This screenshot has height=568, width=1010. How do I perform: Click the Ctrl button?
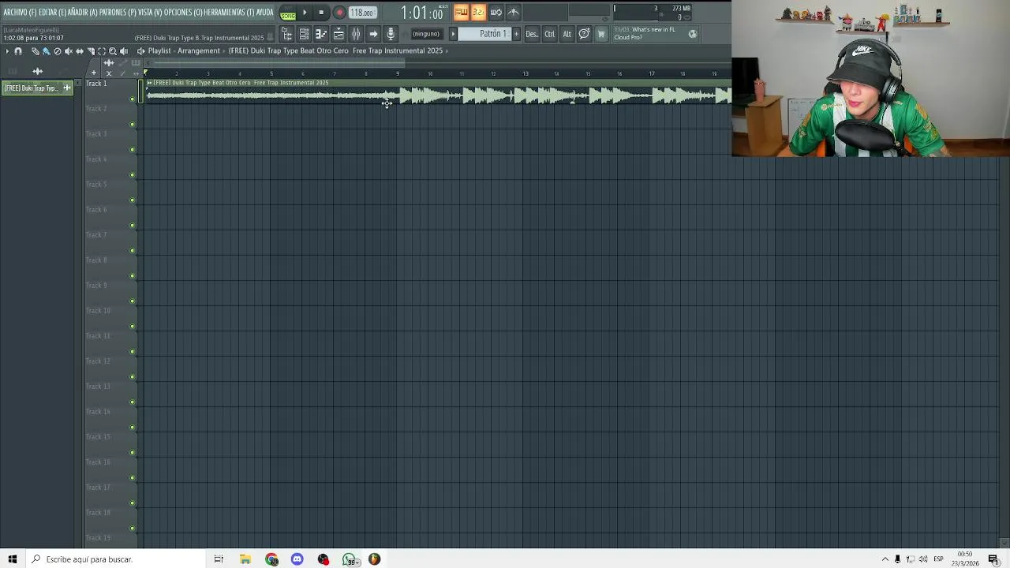click(x=549, y=34)
